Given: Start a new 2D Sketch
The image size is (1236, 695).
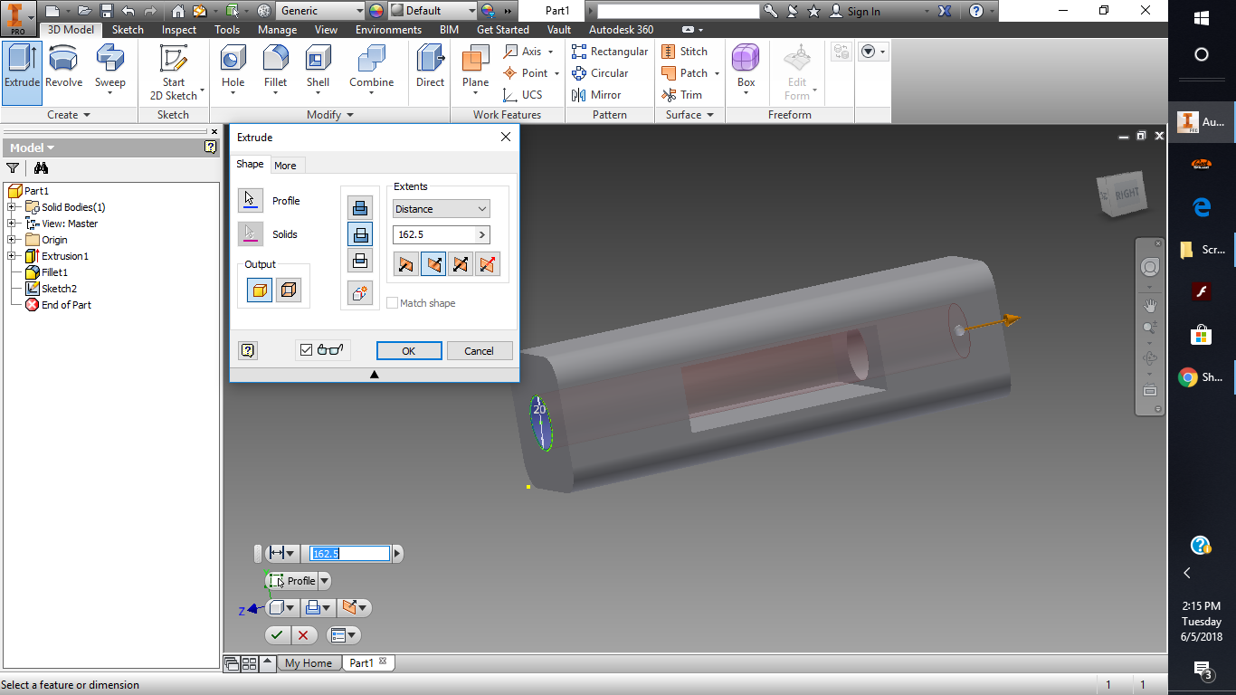Looking at the screenshot, I should (x=174, y=72).
